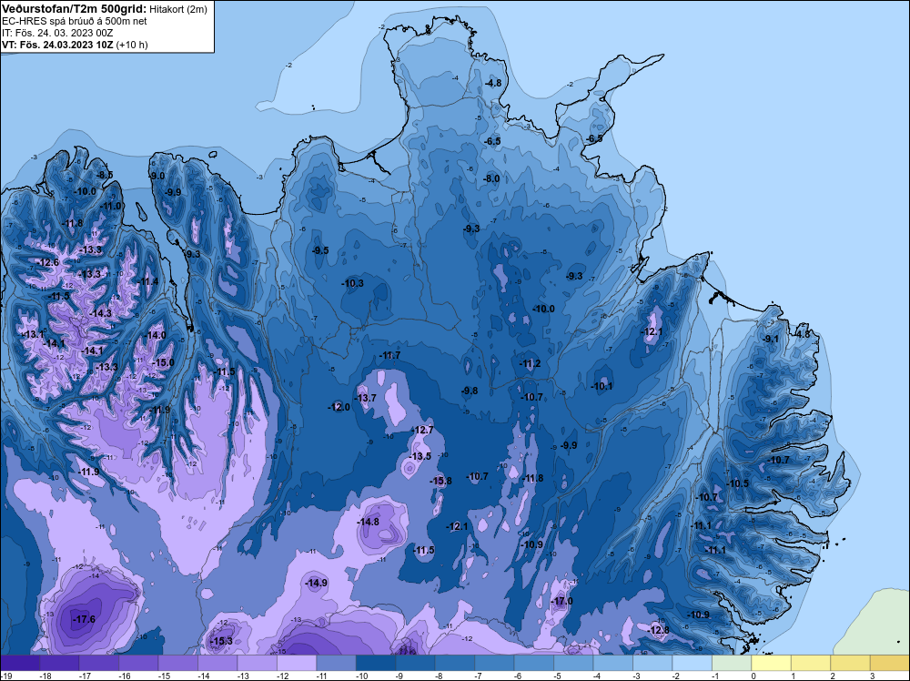Pick the dark purple legend swatch between -18 and -17
Viewport: 910px width, 681px height.
point(59,663)
